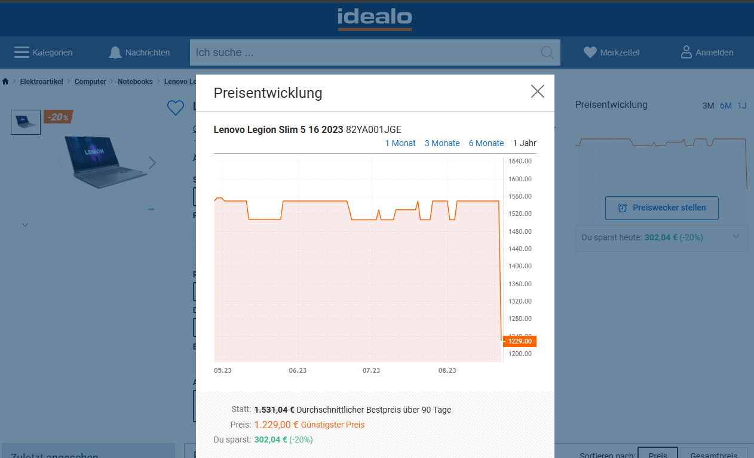Select the 1 Jahr range
Screen dimensions: 754x458
(525, 143)
